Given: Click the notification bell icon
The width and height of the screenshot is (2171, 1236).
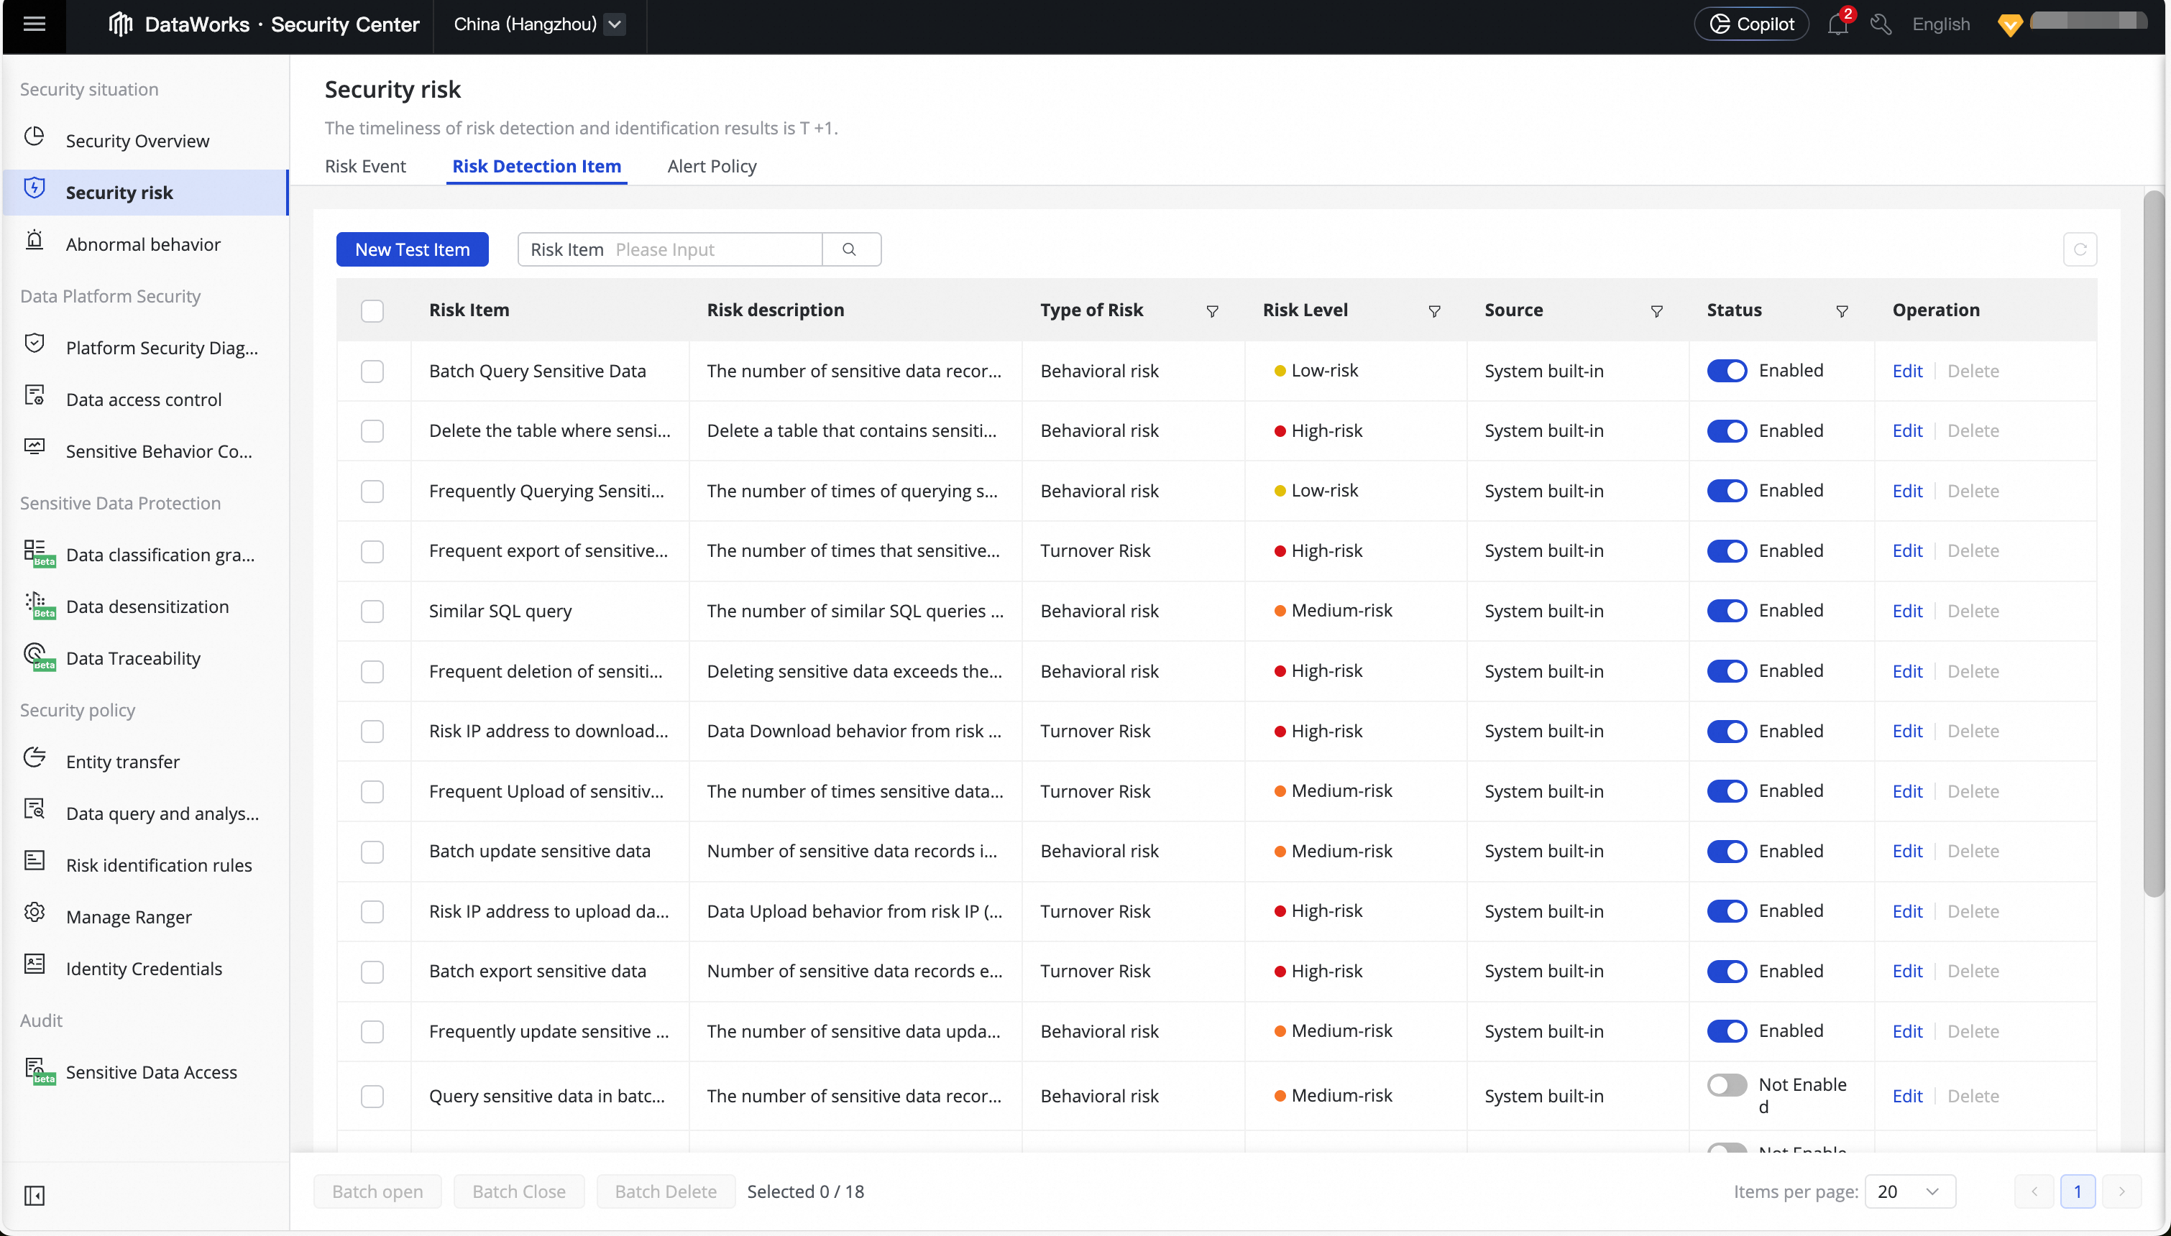Looking at the screenshot, I should [1837, 24].
